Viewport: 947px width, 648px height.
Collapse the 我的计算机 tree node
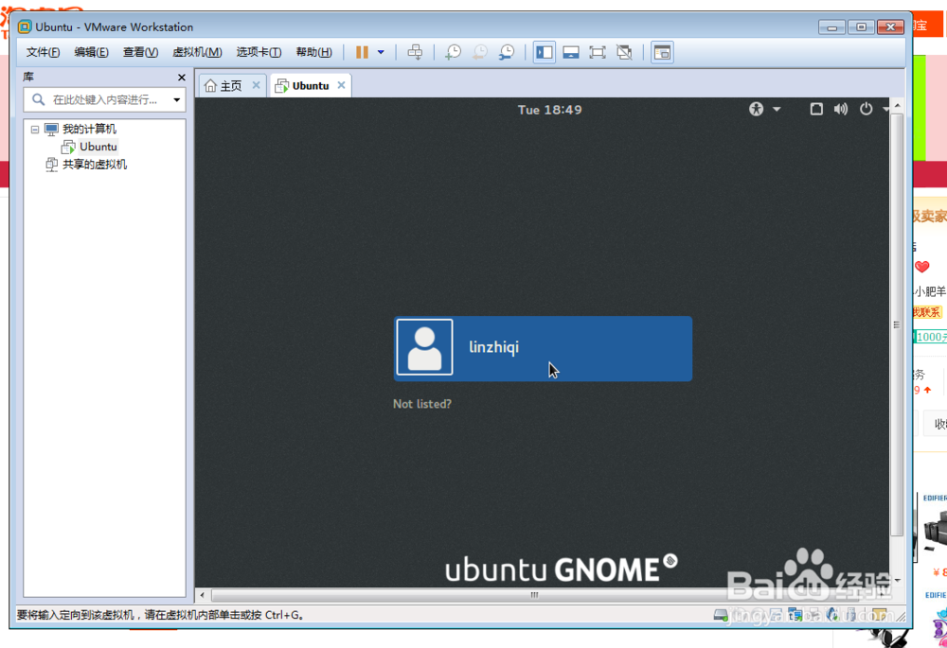34,129
